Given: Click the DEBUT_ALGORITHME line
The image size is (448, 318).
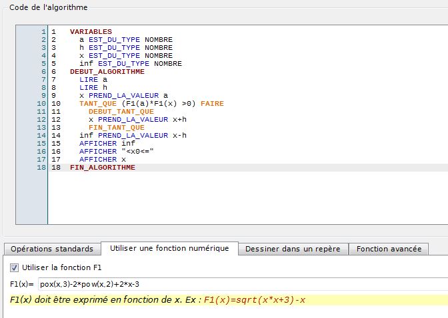Looking at the screenshot, I should point(107,72).
